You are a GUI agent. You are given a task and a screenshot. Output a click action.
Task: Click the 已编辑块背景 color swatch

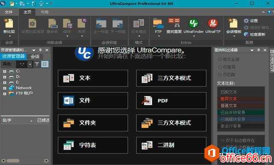[x=241, y=119]
